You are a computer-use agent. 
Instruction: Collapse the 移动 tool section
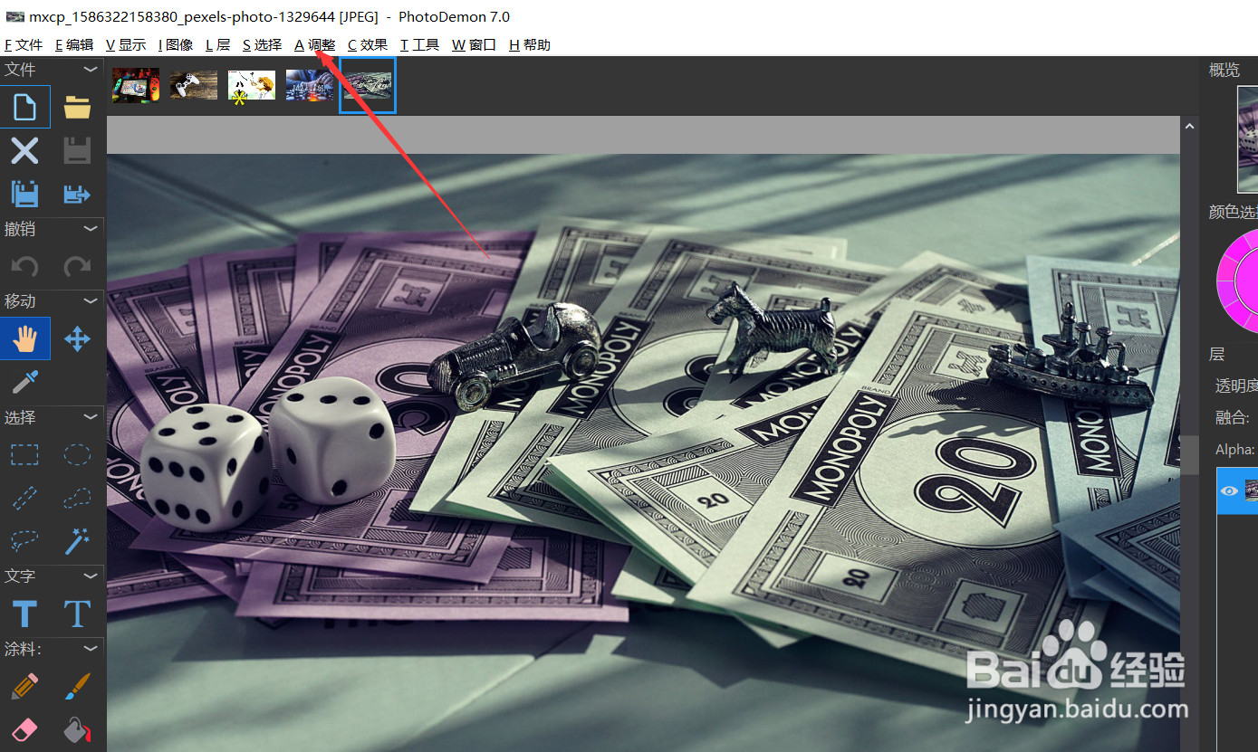click(91, 300)
